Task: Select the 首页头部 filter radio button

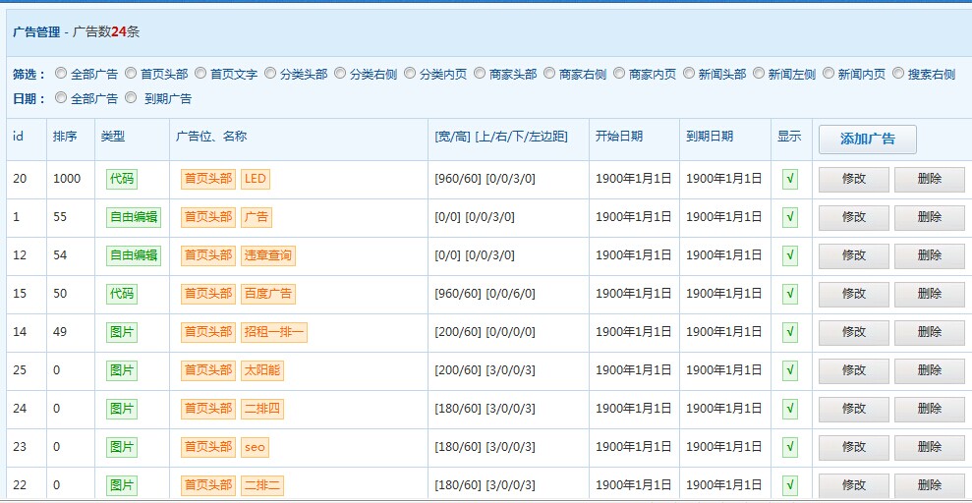Action: pos(132,74)
